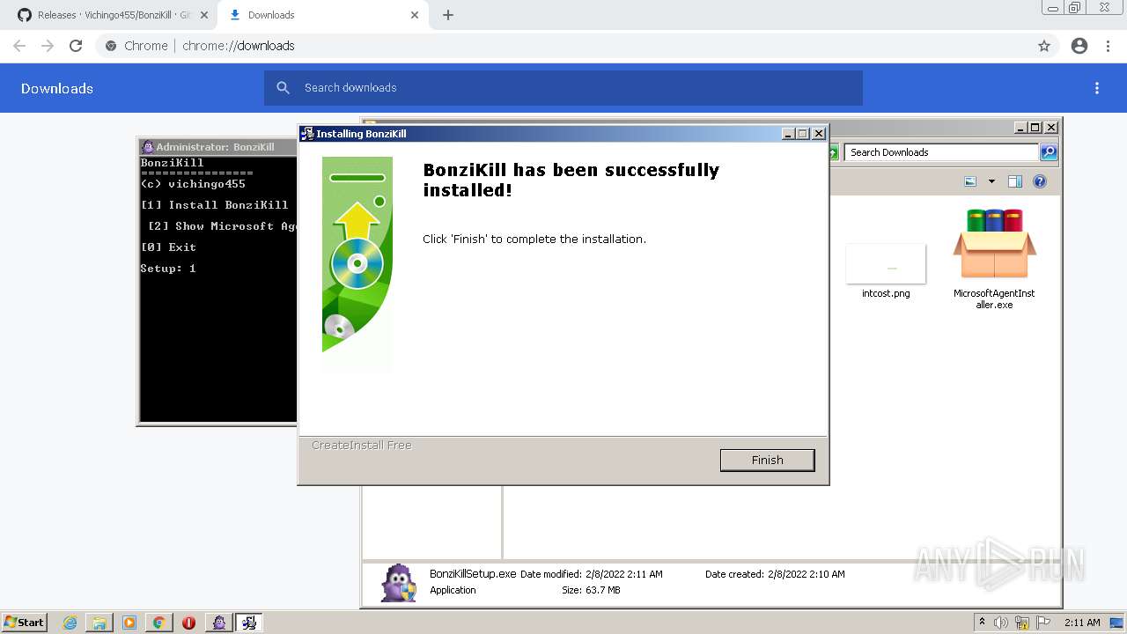Open the view options dropdown arrow

991,181
